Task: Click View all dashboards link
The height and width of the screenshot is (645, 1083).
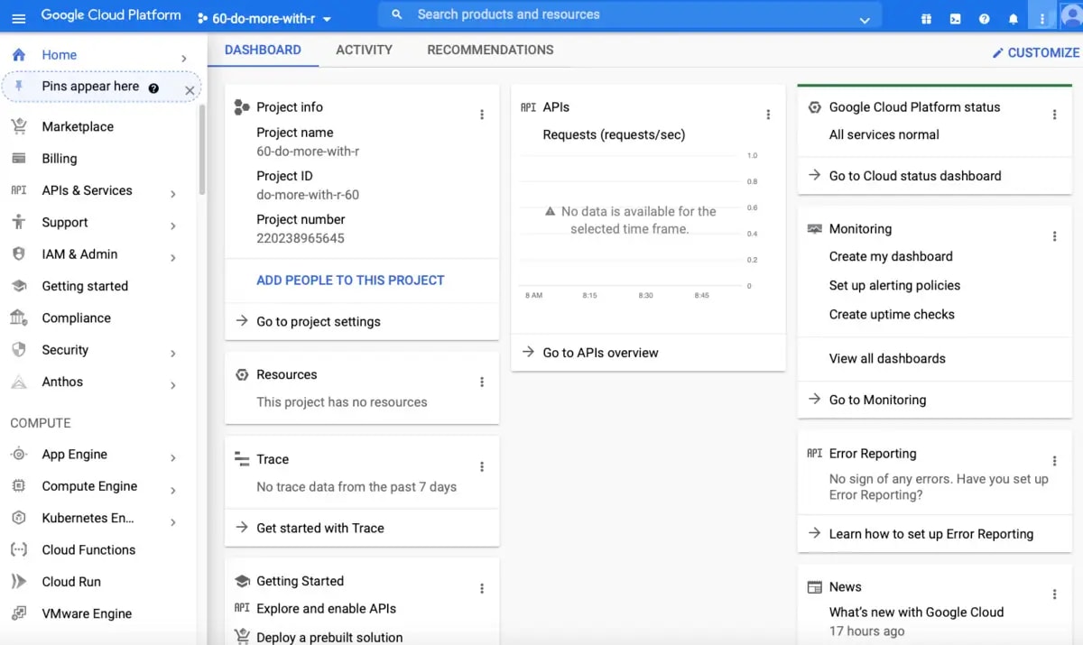Action: click(887, 358)
